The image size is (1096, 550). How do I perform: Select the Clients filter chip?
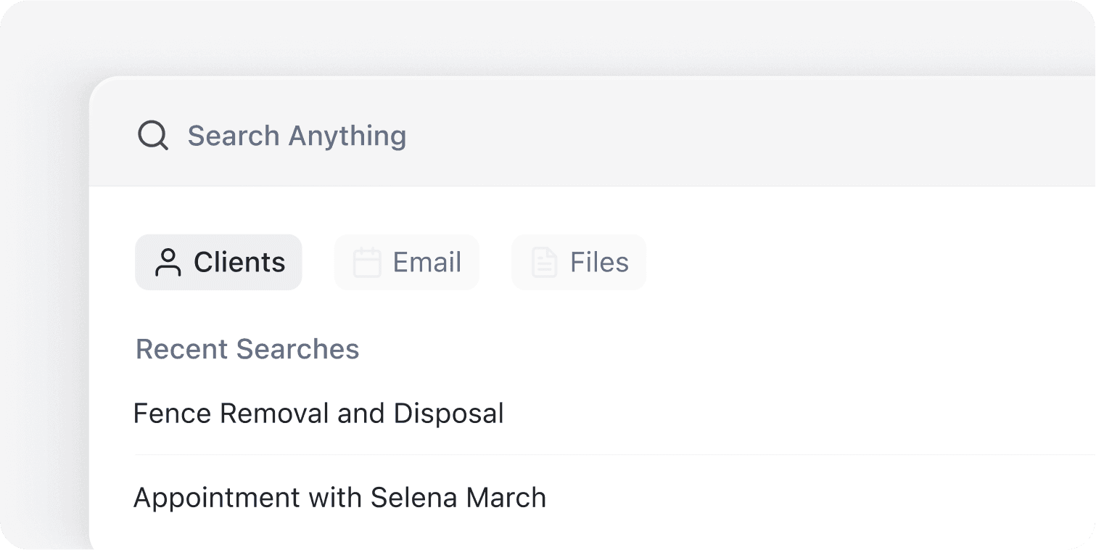tap(218, 262)
